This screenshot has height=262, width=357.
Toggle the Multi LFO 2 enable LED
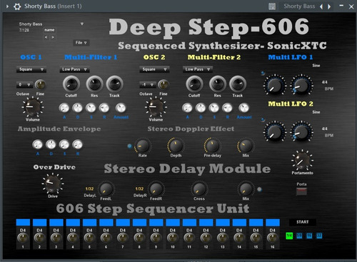click(263, 119)
